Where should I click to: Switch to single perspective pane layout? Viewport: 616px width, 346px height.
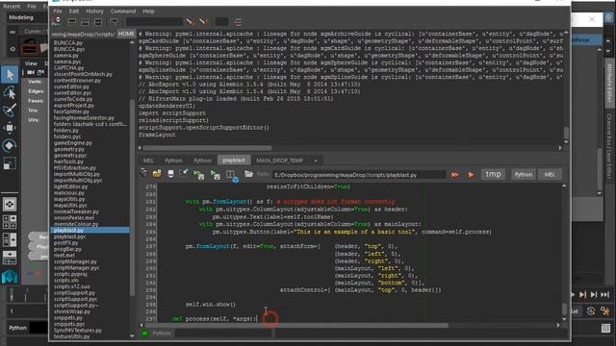tap(10, 204)
